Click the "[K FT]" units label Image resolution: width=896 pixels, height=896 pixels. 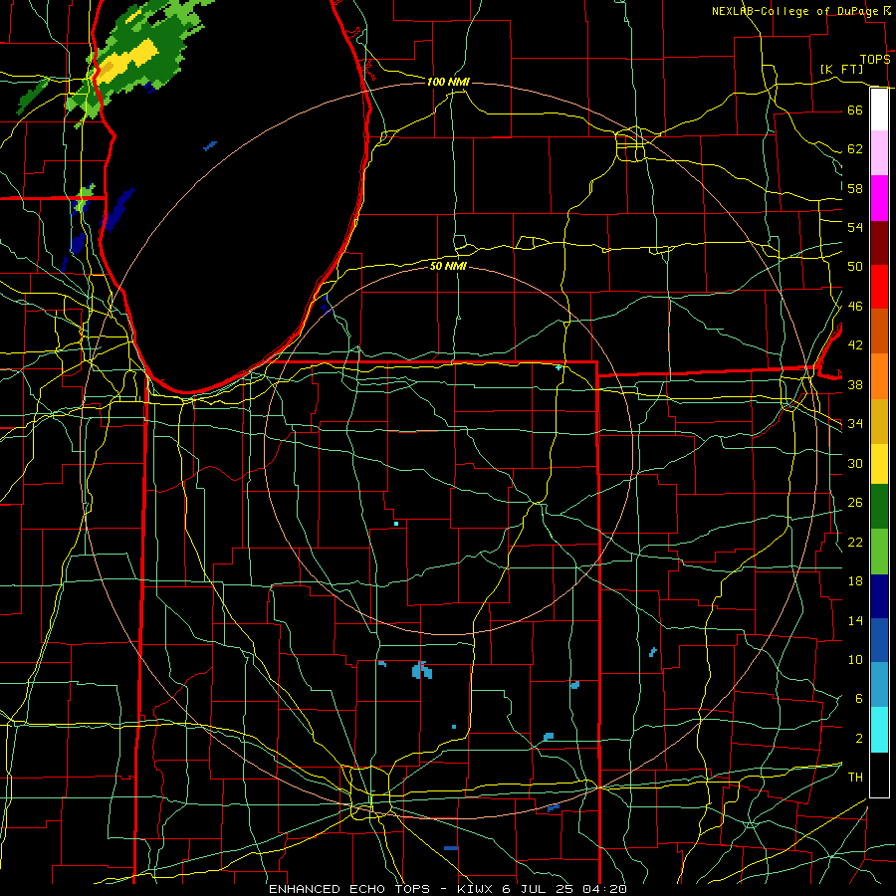click(841, 70)
